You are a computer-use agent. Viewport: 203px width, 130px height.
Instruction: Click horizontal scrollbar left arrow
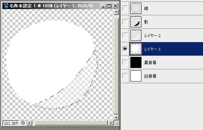pyautogui.click(x=29, y=123)
